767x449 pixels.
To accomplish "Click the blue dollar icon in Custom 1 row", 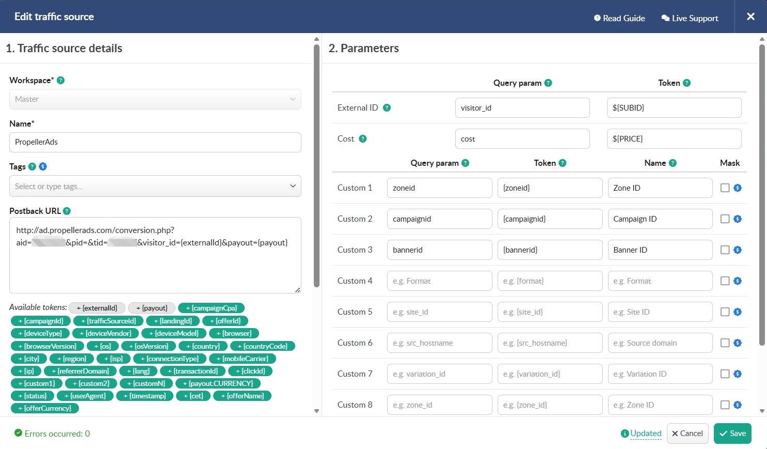I will (x=738, y=188).
